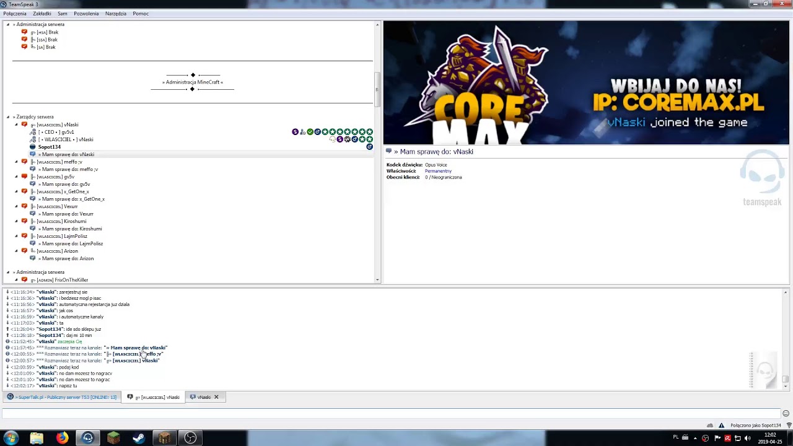Image resolution: width=793 pixels, height=446 pixels.
Task: Collapse the [WLASCICIEL] gv5v channel
Action: 17,177
